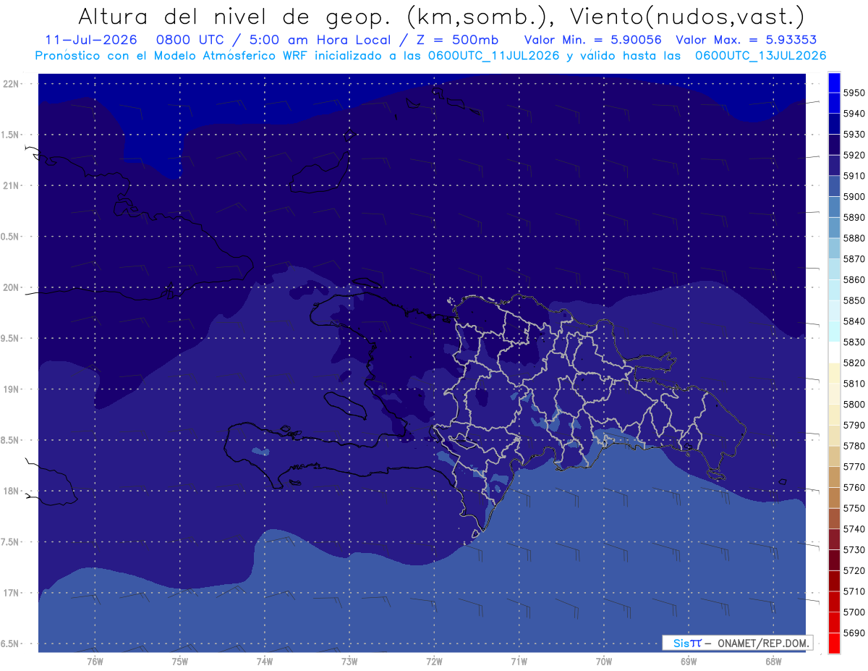Viewport: 868px width, 671px height.
Task: Select the 'Valor Max. = 5.93353' value
Action: [x=746, y=40]
